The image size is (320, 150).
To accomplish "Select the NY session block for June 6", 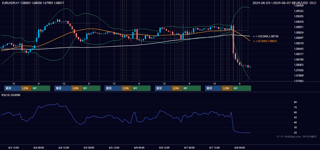I will pos(192,88).
